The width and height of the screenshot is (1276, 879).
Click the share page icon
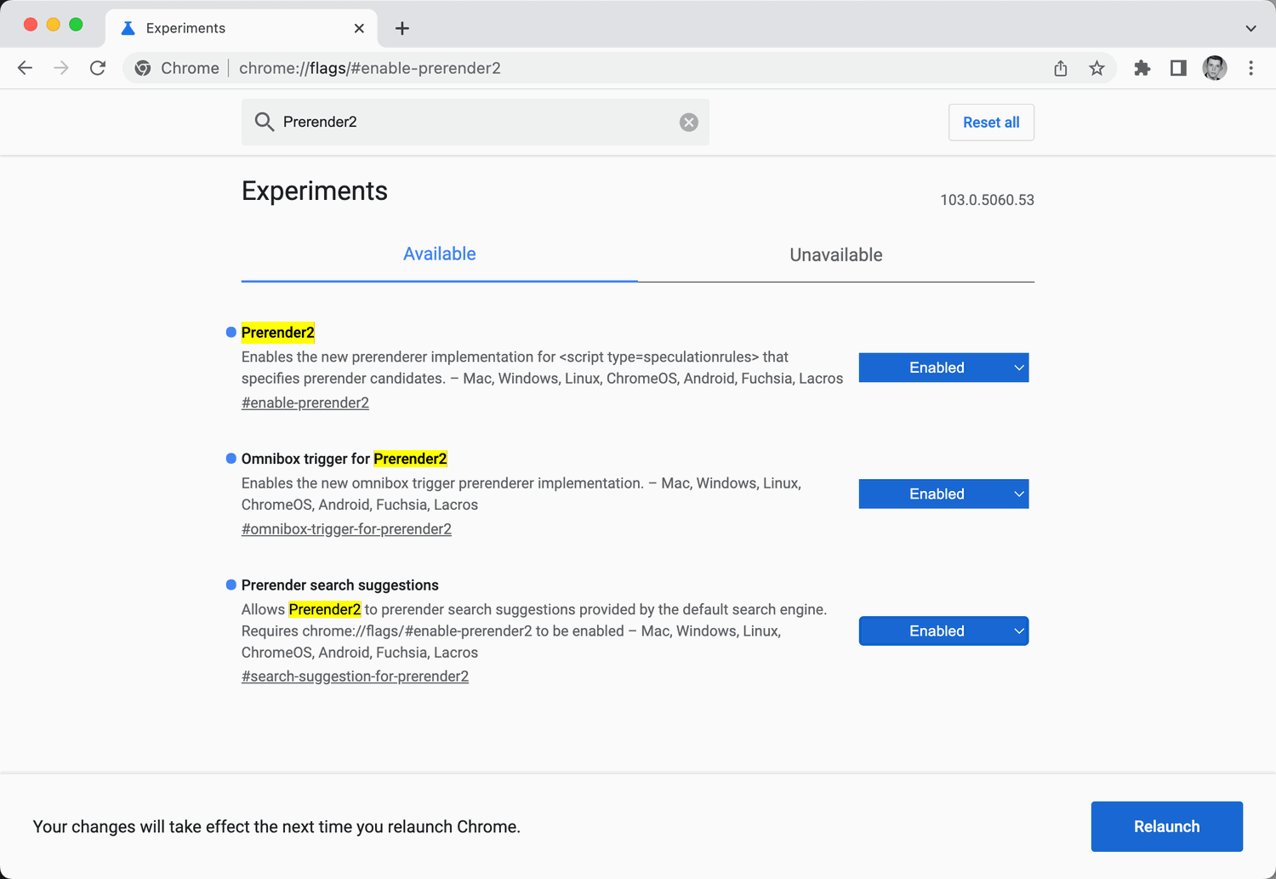pyautogui.click(x=1061, y=68)
